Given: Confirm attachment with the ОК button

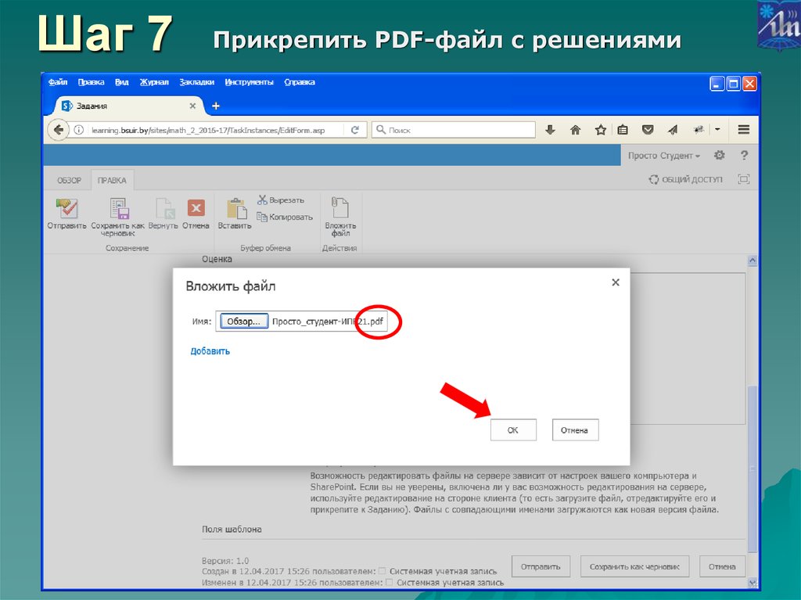Looking at the screenshot, I should coord(513,429).
